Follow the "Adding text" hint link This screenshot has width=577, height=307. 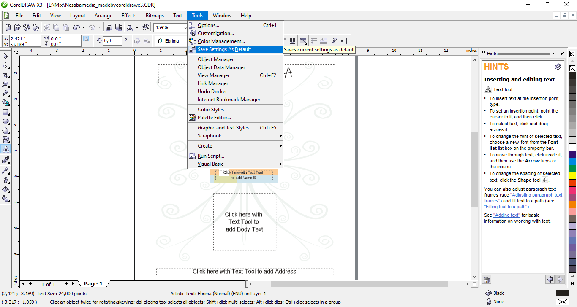pyautogui.click(x=506, y=215)
